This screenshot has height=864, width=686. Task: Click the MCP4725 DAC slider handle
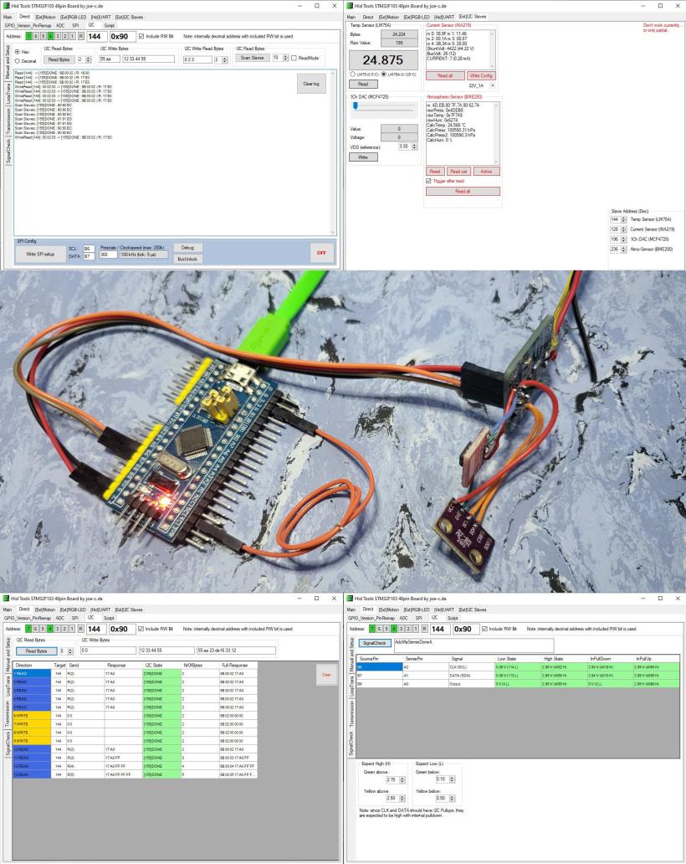coord(356,105)
